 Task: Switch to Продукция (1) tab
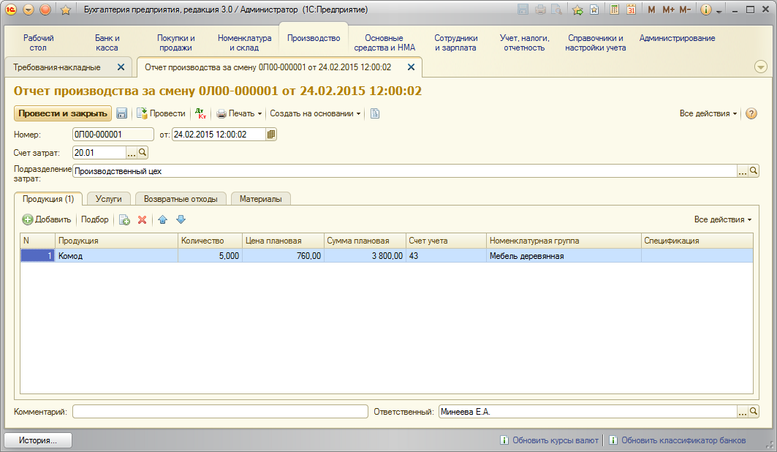(x=48, y=199)
